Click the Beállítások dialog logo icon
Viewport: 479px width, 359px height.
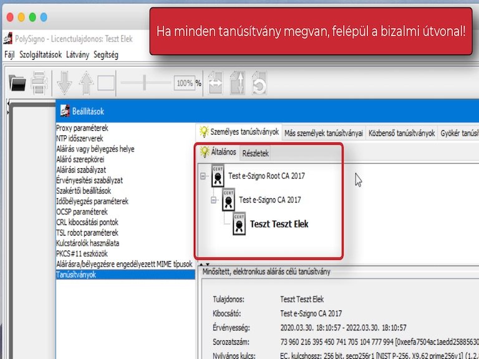(x=65, y=111)
